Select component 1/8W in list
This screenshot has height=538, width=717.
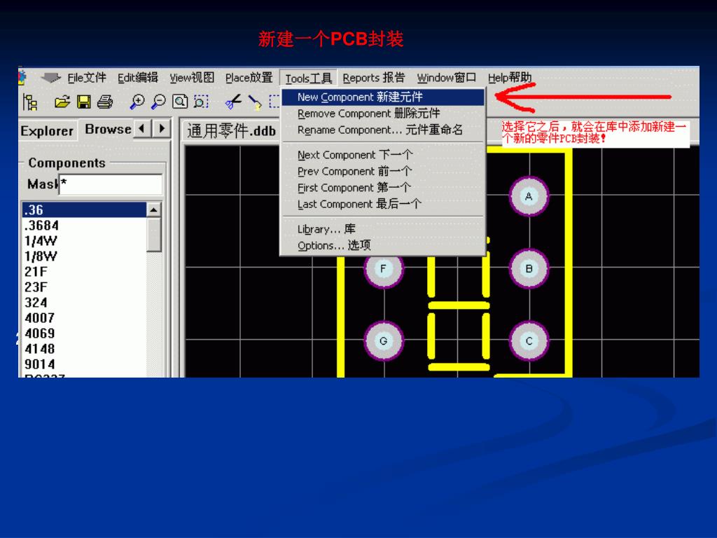(84, 256)
